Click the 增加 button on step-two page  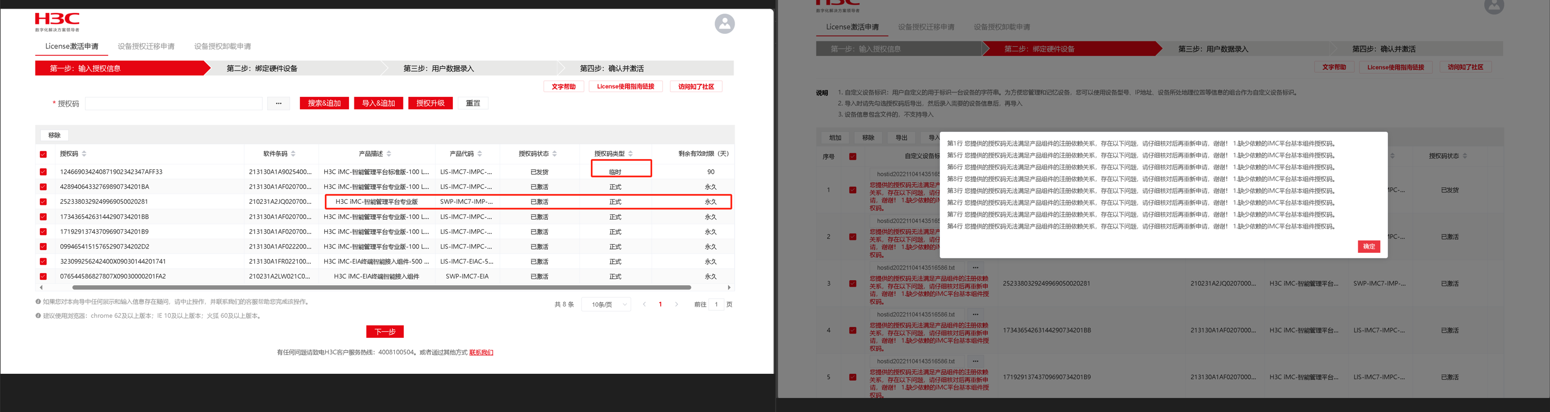click(835, 138)
